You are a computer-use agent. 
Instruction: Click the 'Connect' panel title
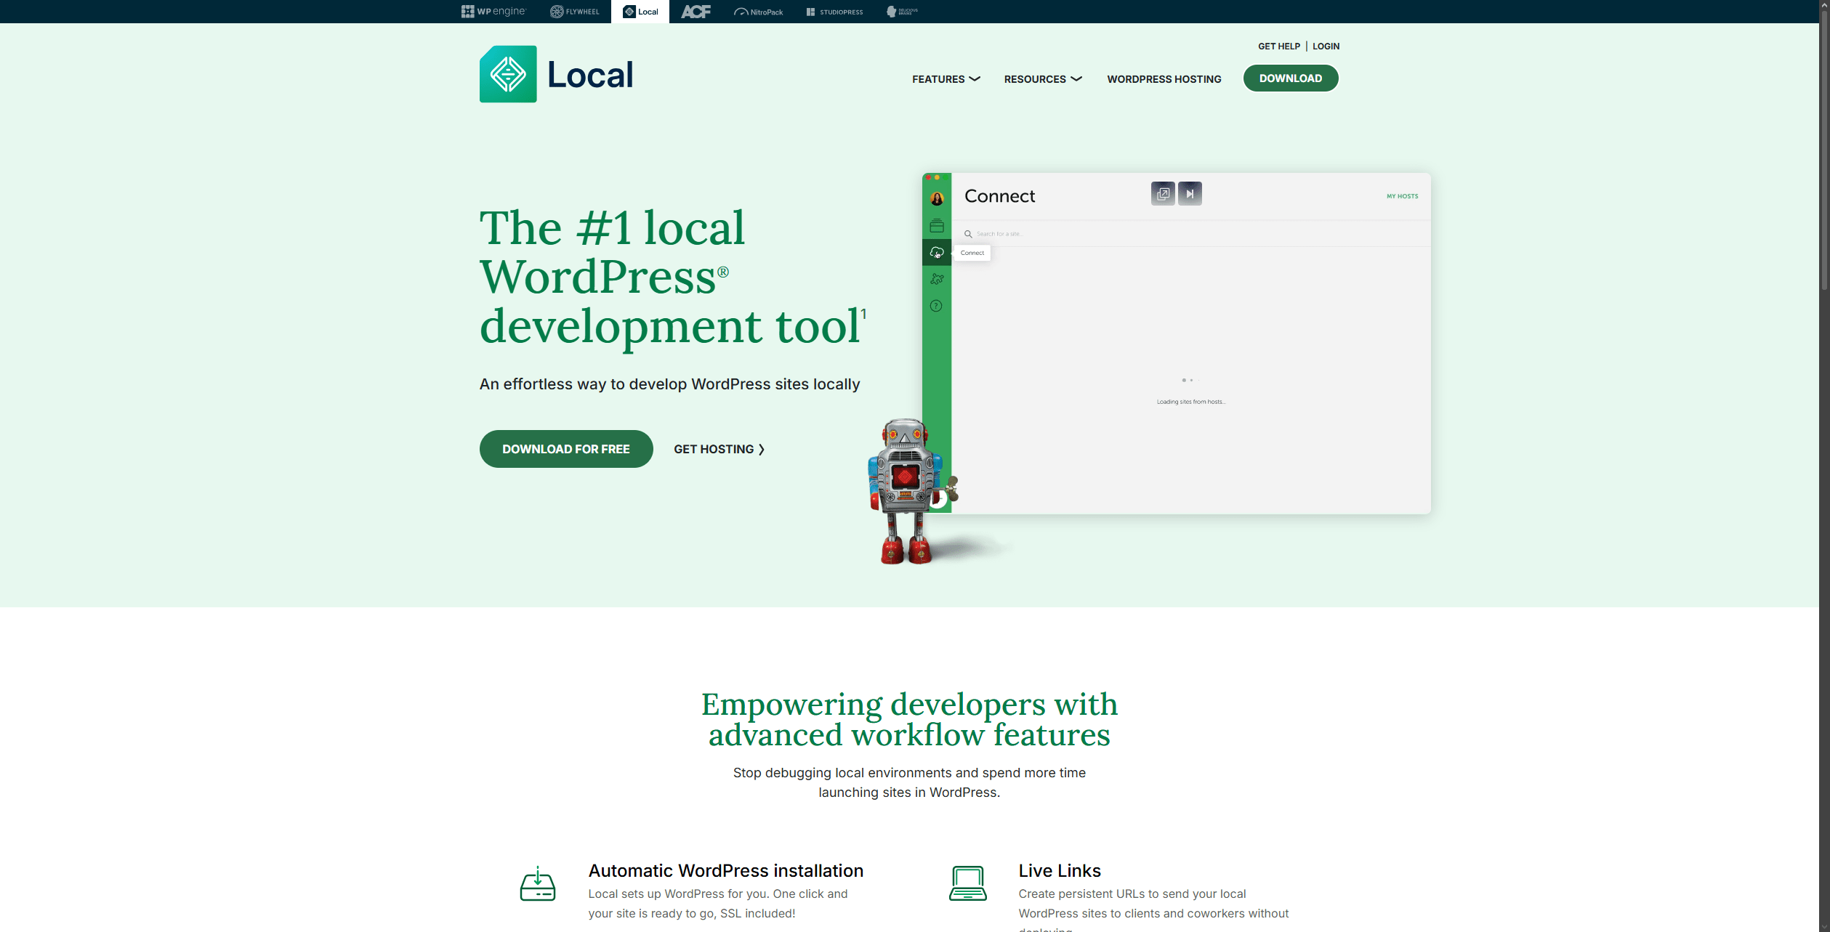pyautogui.click(x=999, y=196)
